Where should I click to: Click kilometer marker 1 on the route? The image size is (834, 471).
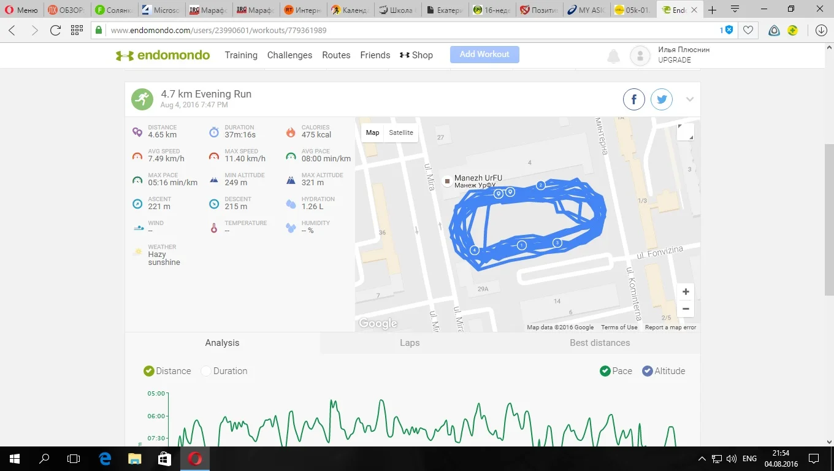click(522, 245)
